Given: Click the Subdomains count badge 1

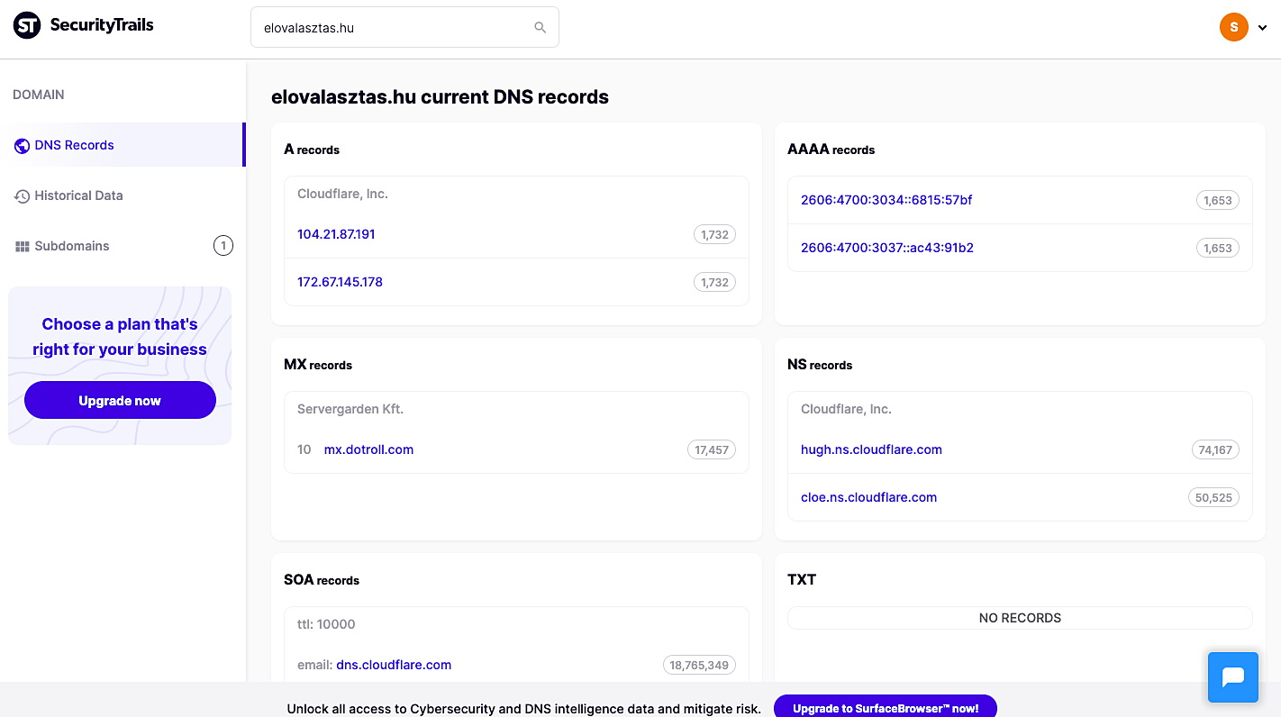Looking at the screenshot, I should coord(223,245).
